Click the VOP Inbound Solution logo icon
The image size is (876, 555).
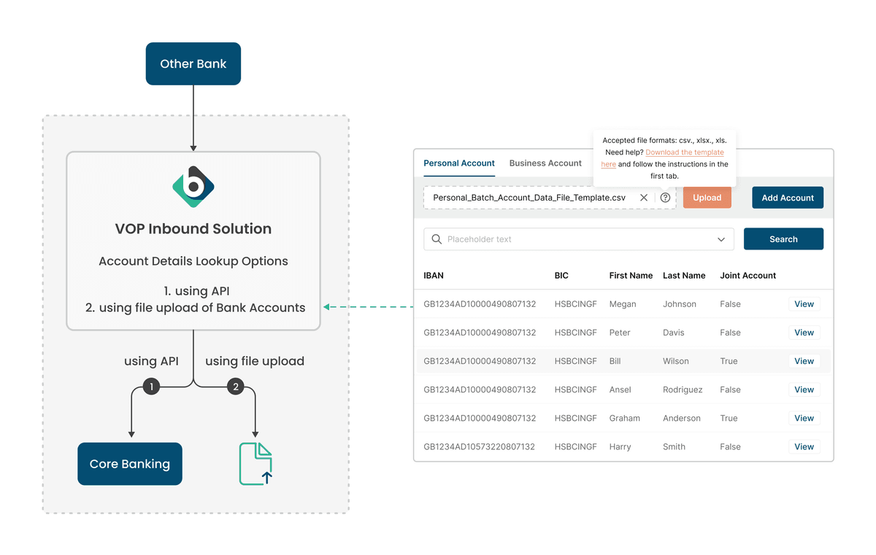(x=193, y=187)
